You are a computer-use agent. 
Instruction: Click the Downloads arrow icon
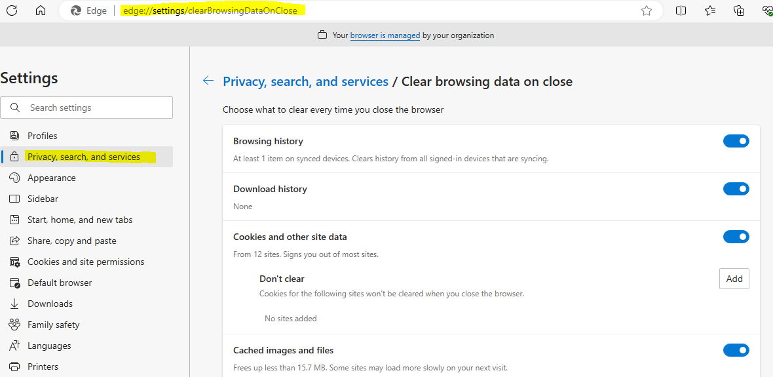click(x=14, y=304)
